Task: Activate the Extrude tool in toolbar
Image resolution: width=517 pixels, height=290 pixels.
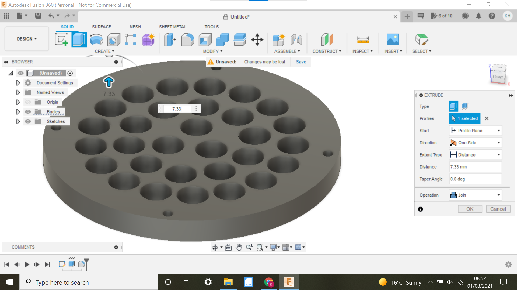Action: (79, 40)
